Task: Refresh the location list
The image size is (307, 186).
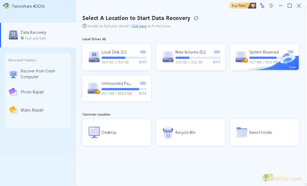Action: (196, 18)
